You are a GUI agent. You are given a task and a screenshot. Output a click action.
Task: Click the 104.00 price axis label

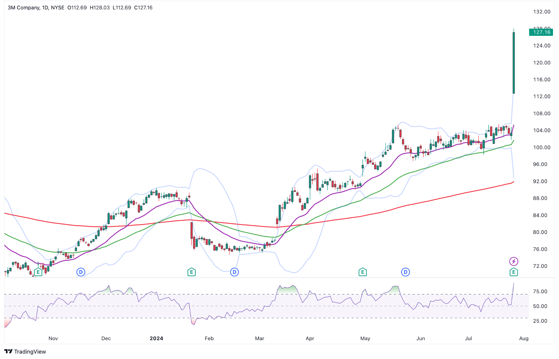(542, 130)
